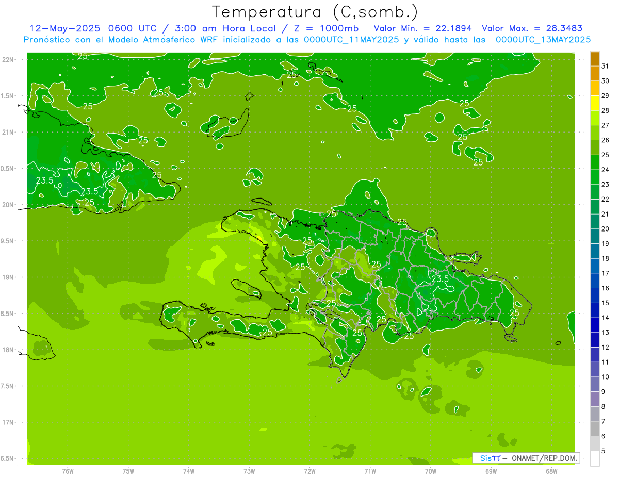The height and width of the screenshot is (478, 619).
Task: Click the 68W longitude axis label
Action: tap(551, 471)
